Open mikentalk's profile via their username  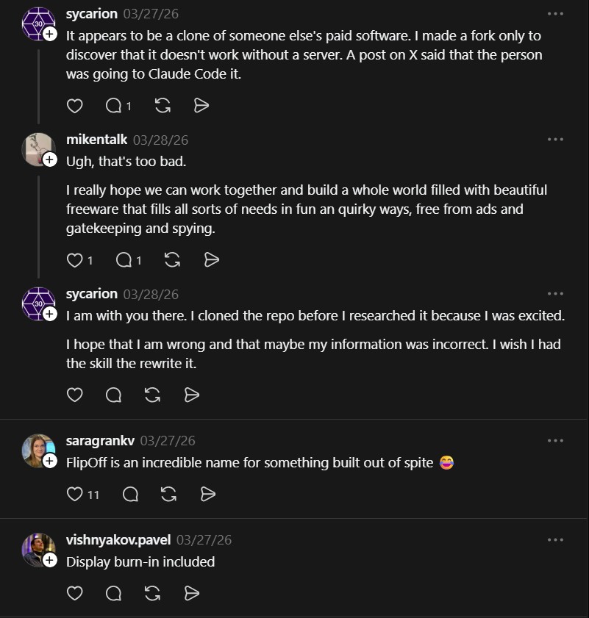97,139
